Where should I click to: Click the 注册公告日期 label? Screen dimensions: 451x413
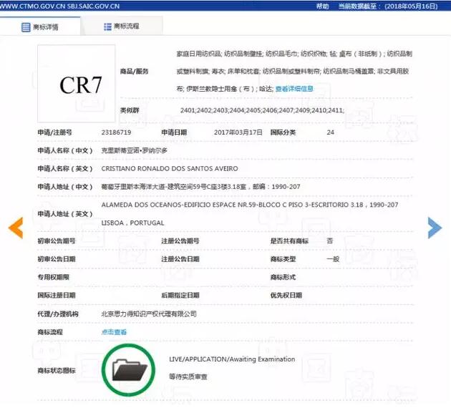[180, 259]
